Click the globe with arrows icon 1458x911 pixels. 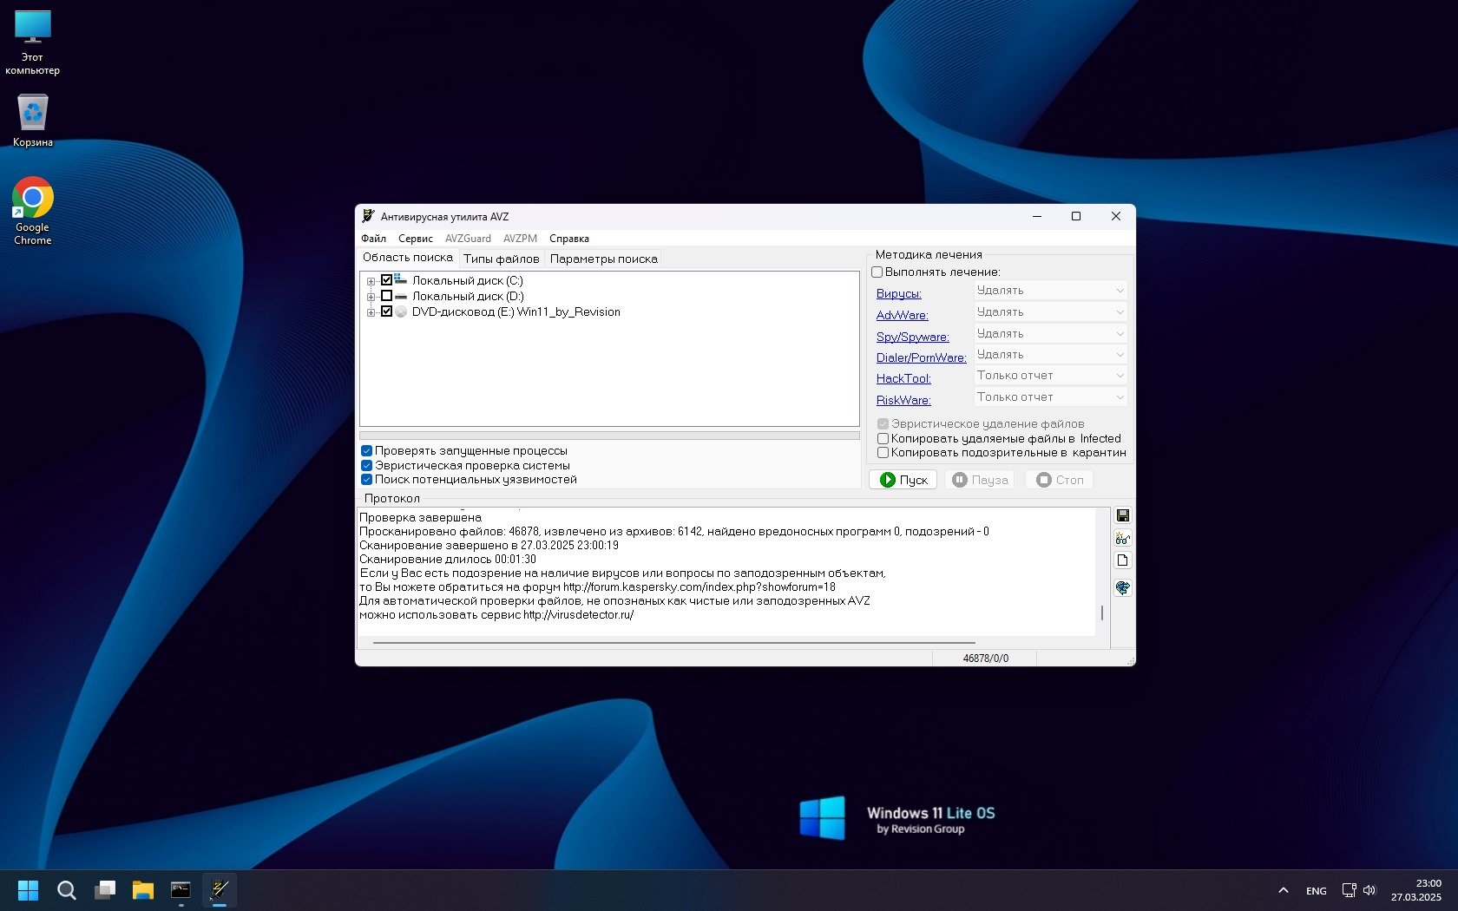click(x=1122, y=587)
